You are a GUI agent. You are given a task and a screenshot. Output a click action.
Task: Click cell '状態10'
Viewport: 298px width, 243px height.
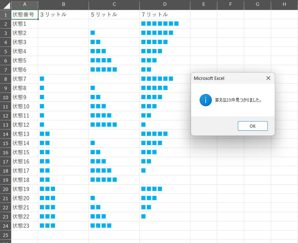[x=24, y=107]
